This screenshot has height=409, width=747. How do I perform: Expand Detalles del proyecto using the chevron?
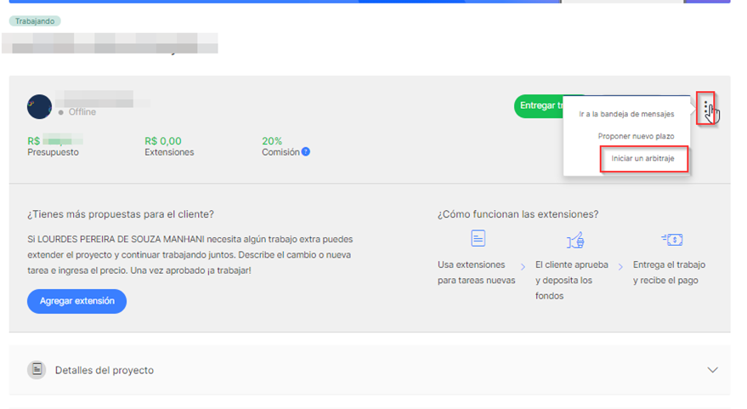click(x=712, y=370)
